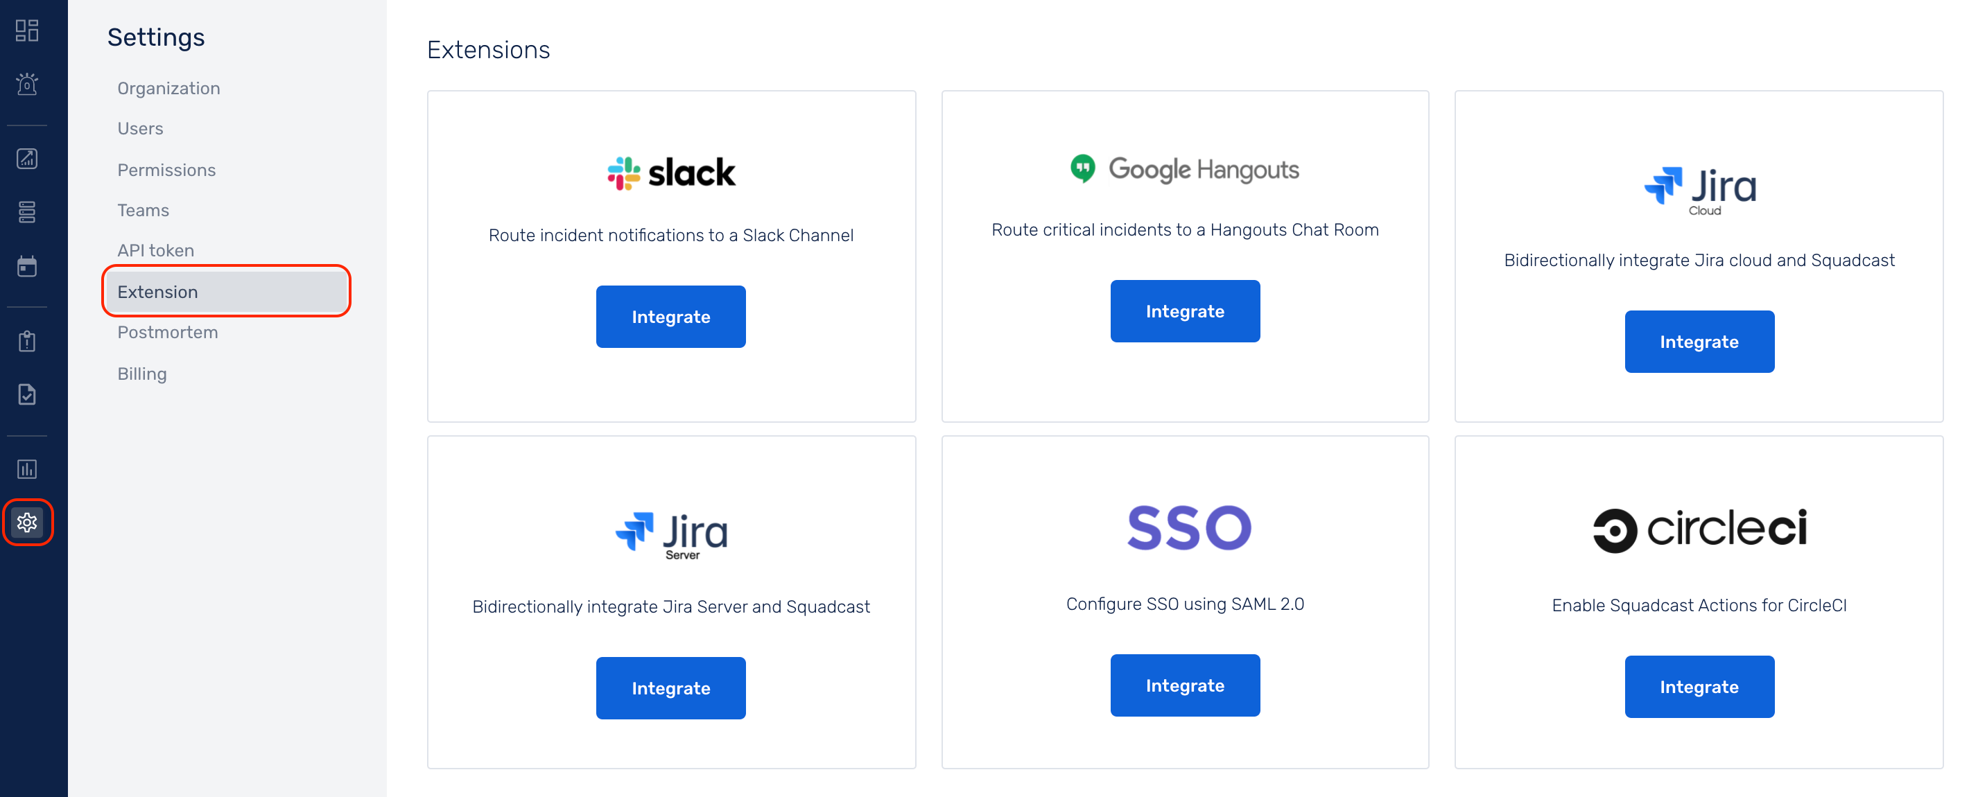Integrate the Slack extension
The height and width of the screenshot is (797, 1969).
pyautogui.click(x=670, y=316)
